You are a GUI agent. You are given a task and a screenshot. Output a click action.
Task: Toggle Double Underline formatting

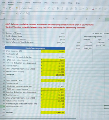pyautogui.click(x=76, y=8)
